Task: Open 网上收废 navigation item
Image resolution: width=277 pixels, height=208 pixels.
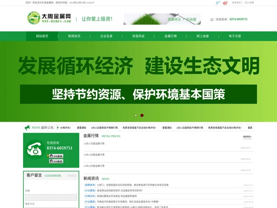Action: click(x=203, y=36)
